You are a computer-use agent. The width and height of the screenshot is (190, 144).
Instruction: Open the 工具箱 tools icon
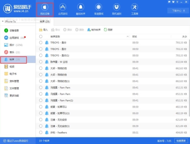pos(135,7)
